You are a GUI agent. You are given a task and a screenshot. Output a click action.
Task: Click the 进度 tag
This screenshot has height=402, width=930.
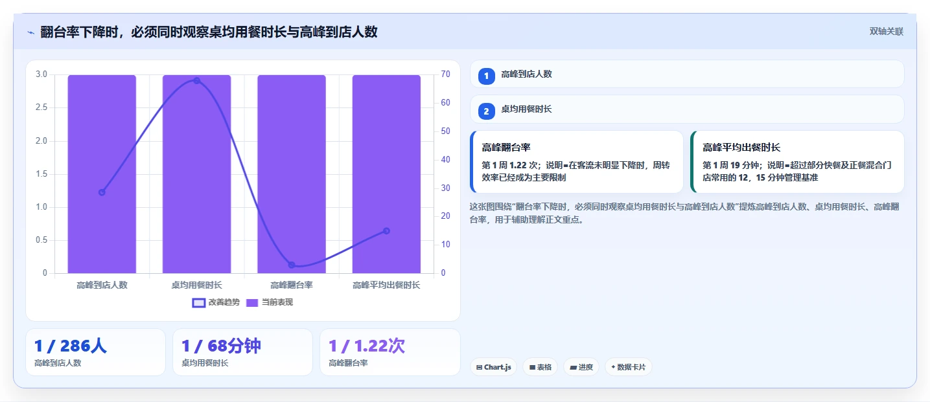pyautogui.click(x=581, y=367)
